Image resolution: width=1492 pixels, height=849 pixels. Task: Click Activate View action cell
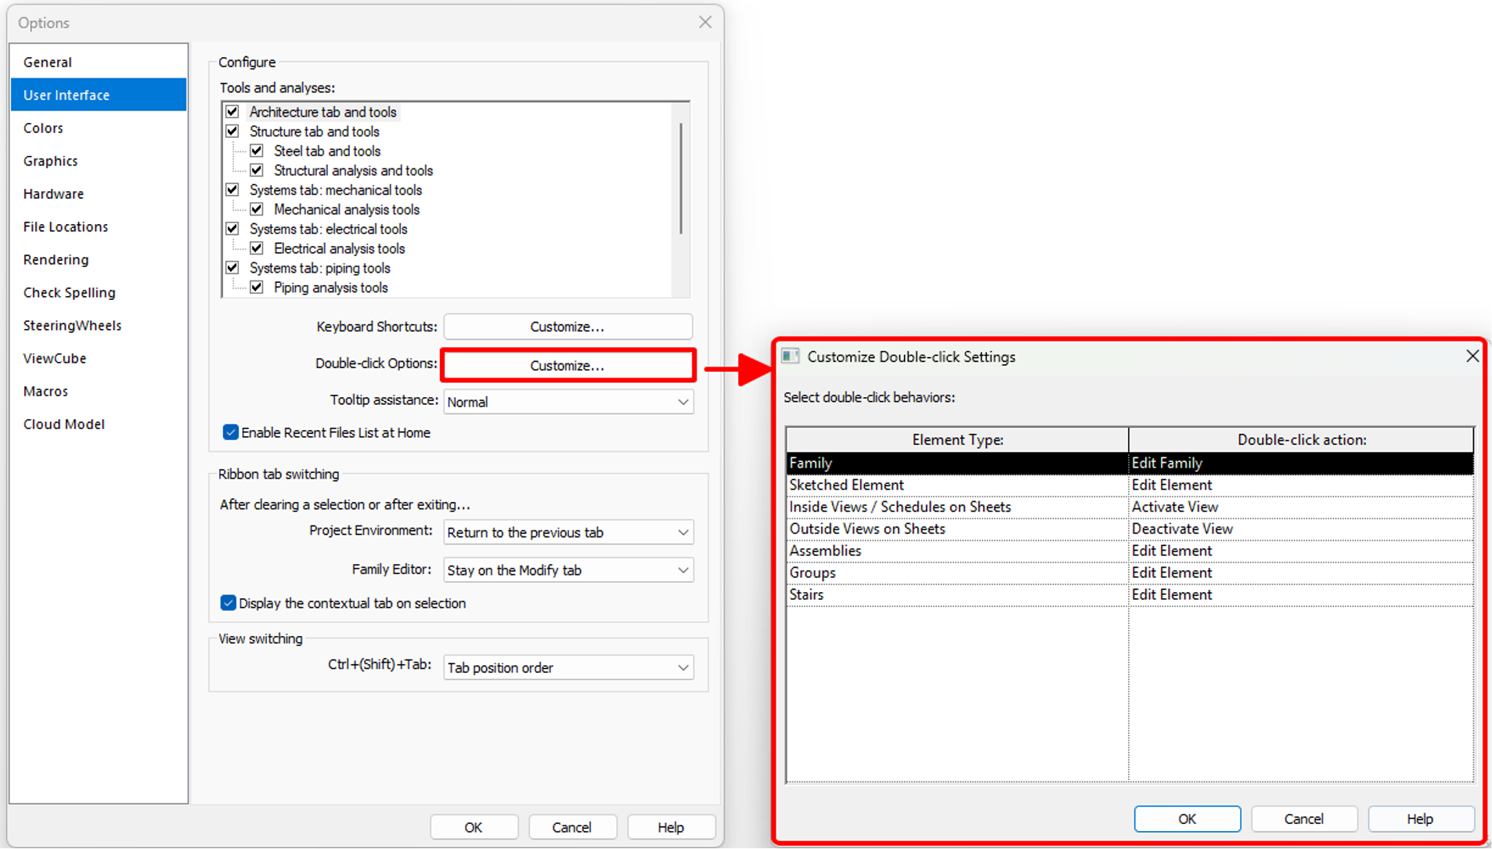pyautogui.click(x=1301, y=507)
